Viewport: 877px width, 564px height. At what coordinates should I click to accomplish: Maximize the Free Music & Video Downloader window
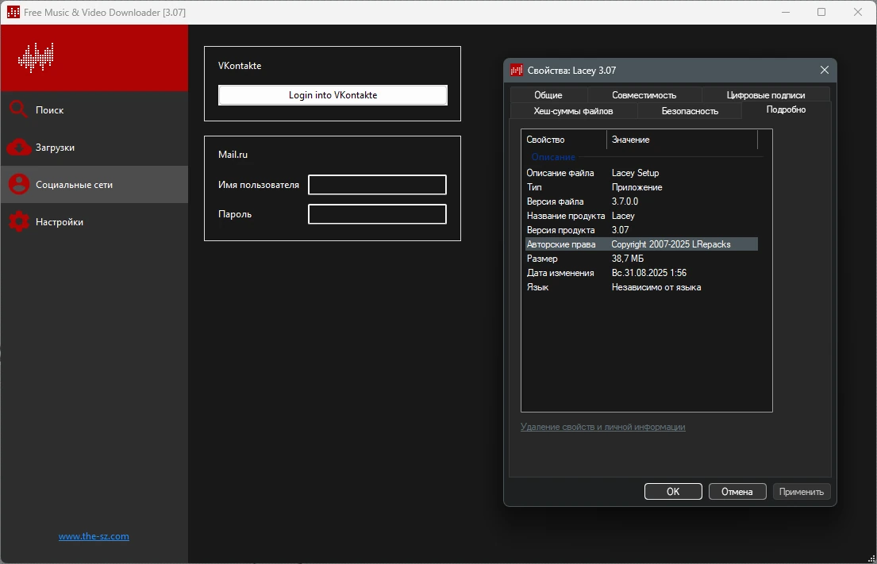tap(821, 12)
